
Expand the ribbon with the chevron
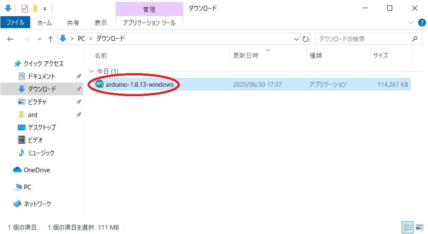(x=411, y=23)
